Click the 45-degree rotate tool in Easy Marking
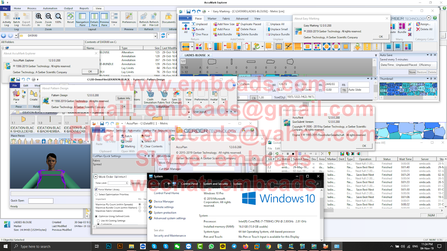 256,47
